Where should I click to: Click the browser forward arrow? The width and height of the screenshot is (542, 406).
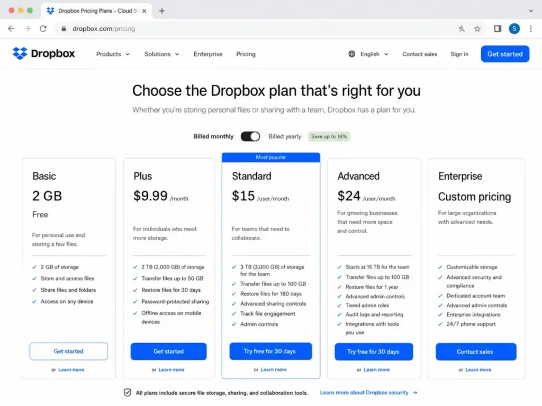[x=27, y=29]
